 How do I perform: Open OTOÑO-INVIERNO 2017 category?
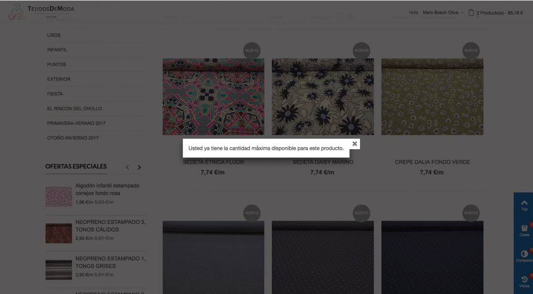pyautogui.click(x=73, y=138)
